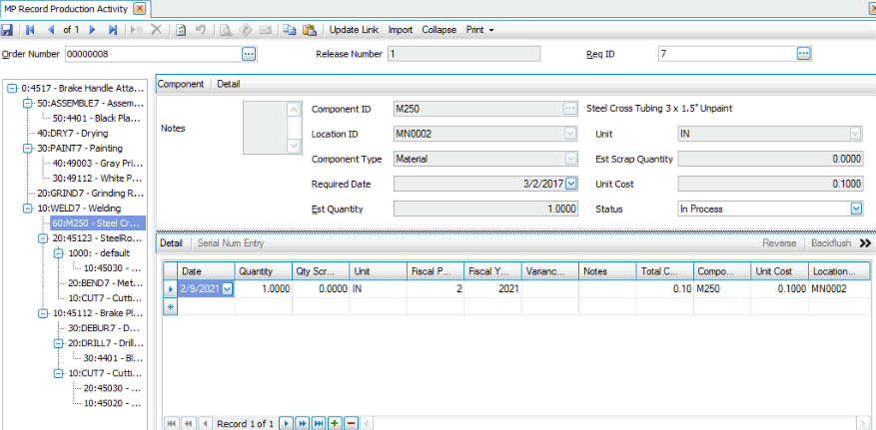Click the Paste clipboard icon

(x=309, y=30)
